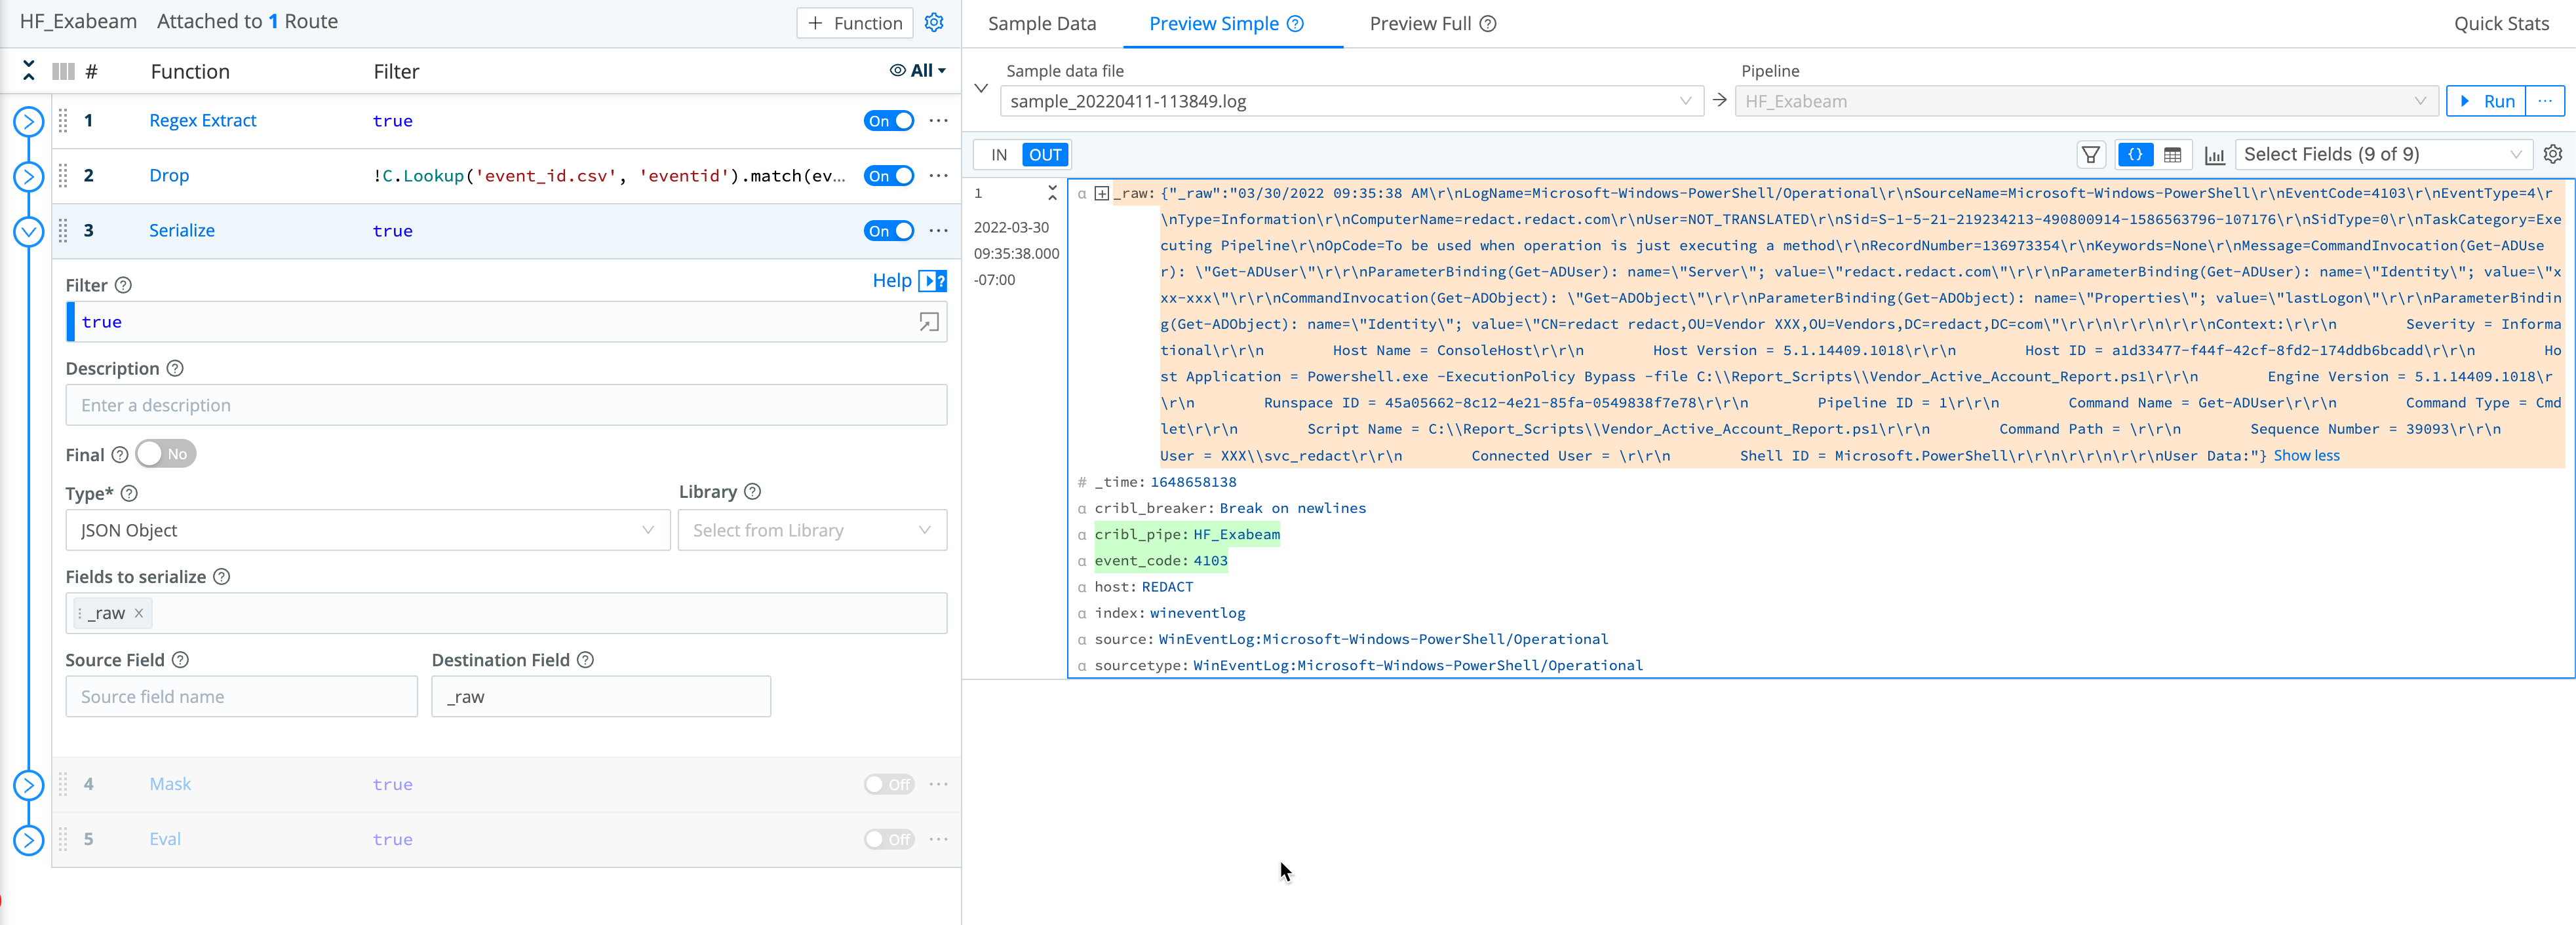Open the Type JSON Object dropdown
Viewport: 2576px width, 925px height.
click(367, 531)
